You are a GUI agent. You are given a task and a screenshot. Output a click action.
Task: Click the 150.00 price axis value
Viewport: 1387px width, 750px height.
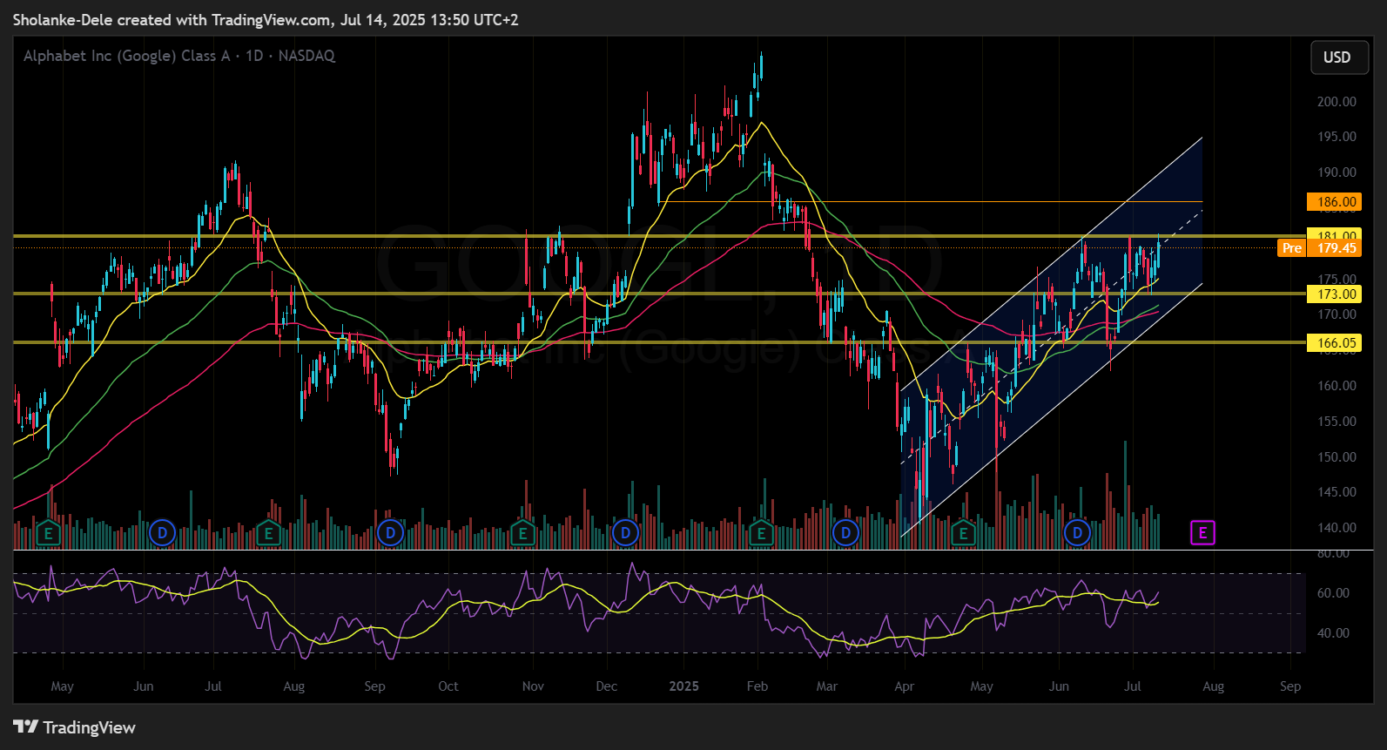pos(1337,457)
